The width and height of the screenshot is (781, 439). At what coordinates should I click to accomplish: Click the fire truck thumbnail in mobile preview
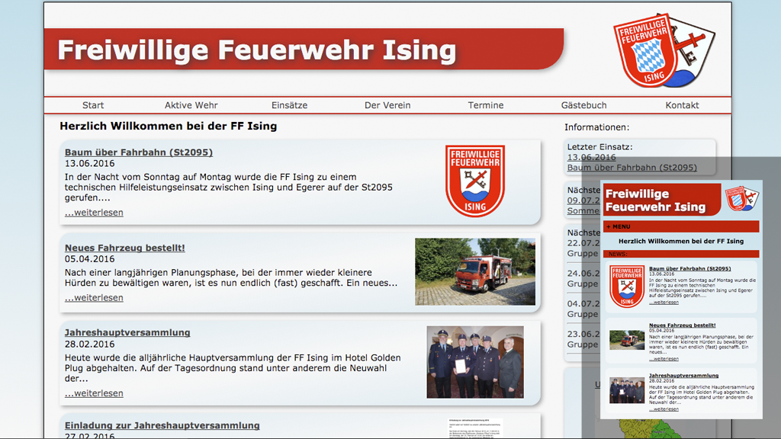[x=626, y=340]
